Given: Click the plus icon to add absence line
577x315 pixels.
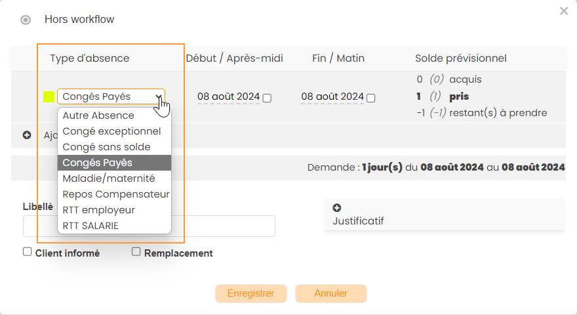Looking at the screenshot, I should [27, 135].
